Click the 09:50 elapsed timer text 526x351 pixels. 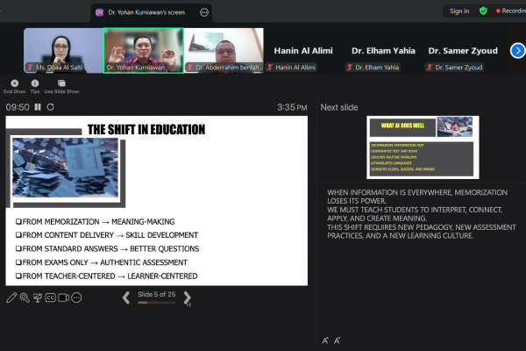click(x=18, y=107)
